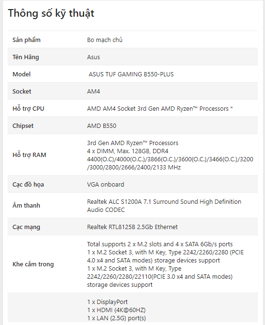Click the Thông số kỹ thuật heading

[x=51, y=14]
